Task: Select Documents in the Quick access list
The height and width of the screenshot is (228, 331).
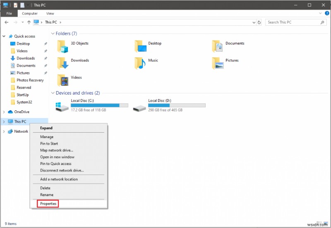Action: pyautogui.click(x=26, y=65)
